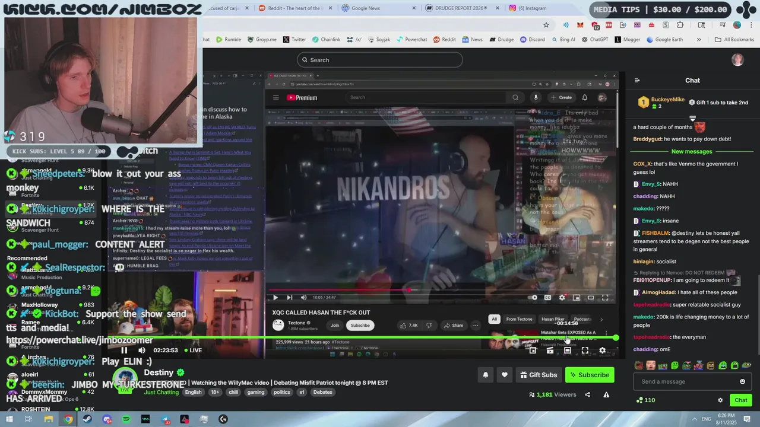Open Google Earth bookmark
760x427 pixels.
pyautogui.click(x=664, y=40)
